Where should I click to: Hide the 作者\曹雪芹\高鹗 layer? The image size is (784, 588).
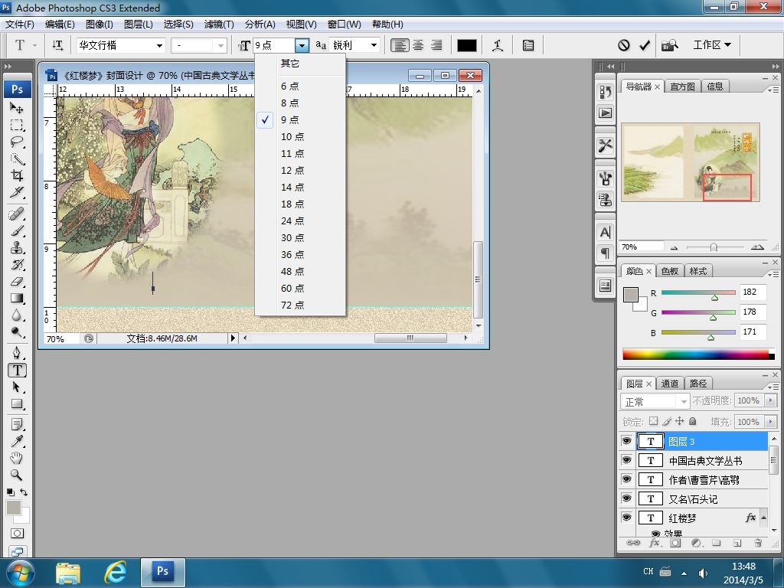pyautogui.click(x=626, y=479)
